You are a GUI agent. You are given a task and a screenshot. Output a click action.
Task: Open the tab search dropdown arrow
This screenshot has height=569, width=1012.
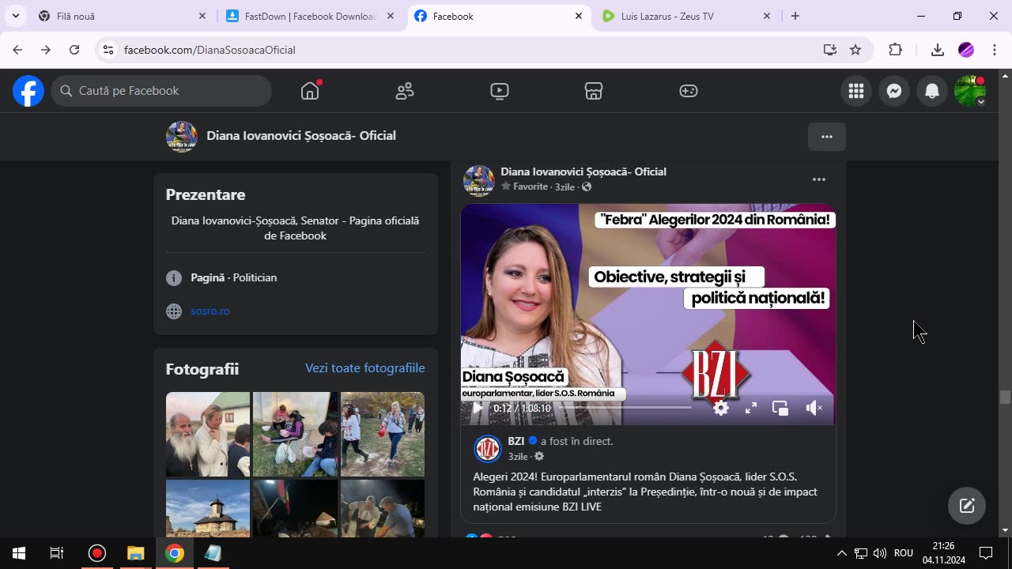(15, 16)
